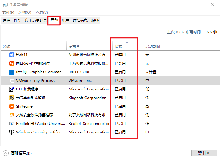Screen dimensions: 220x161
Task: Minimize the Task Manager window
Action: [185, 5]
